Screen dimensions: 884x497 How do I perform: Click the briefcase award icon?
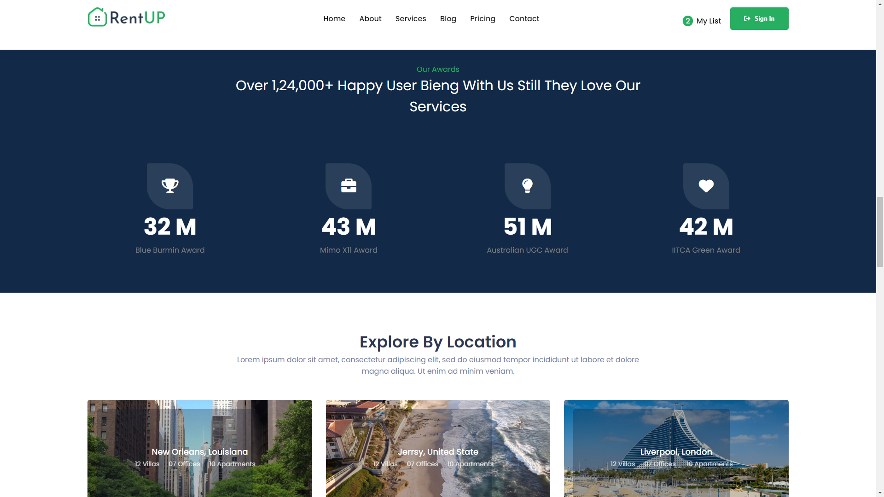point(349,186)
